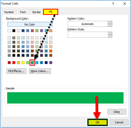
Task: Choose olive green swatch in top theme row
Action: click(37, 31)
